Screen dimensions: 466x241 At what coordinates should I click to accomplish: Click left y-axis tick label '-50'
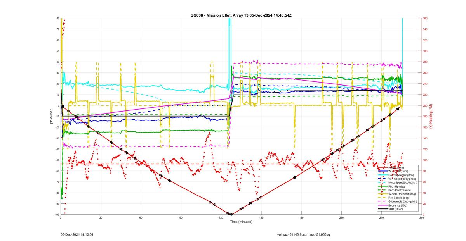click(x=57, y=160)
